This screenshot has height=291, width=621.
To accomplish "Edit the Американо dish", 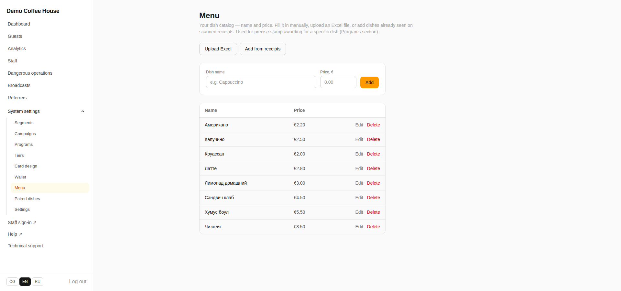I will click(359, 125).
